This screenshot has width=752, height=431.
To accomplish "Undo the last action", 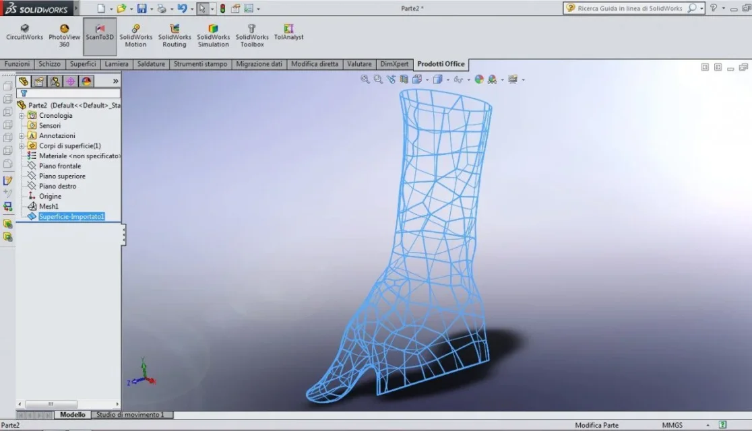I will [x=182, y=8].
